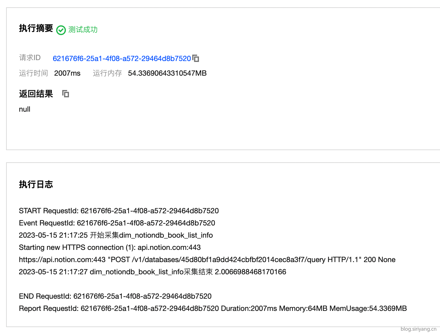This screenshot has width=440, height=335.
Task: Copy the return result using its copy icon
Action: point(66,94)
